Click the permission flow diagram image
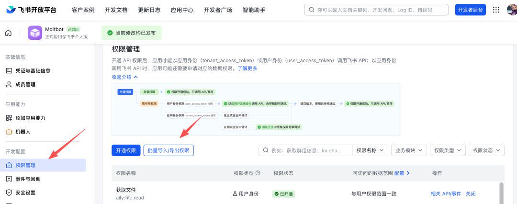The image size is (517, 204). click(x=256, y=109)
